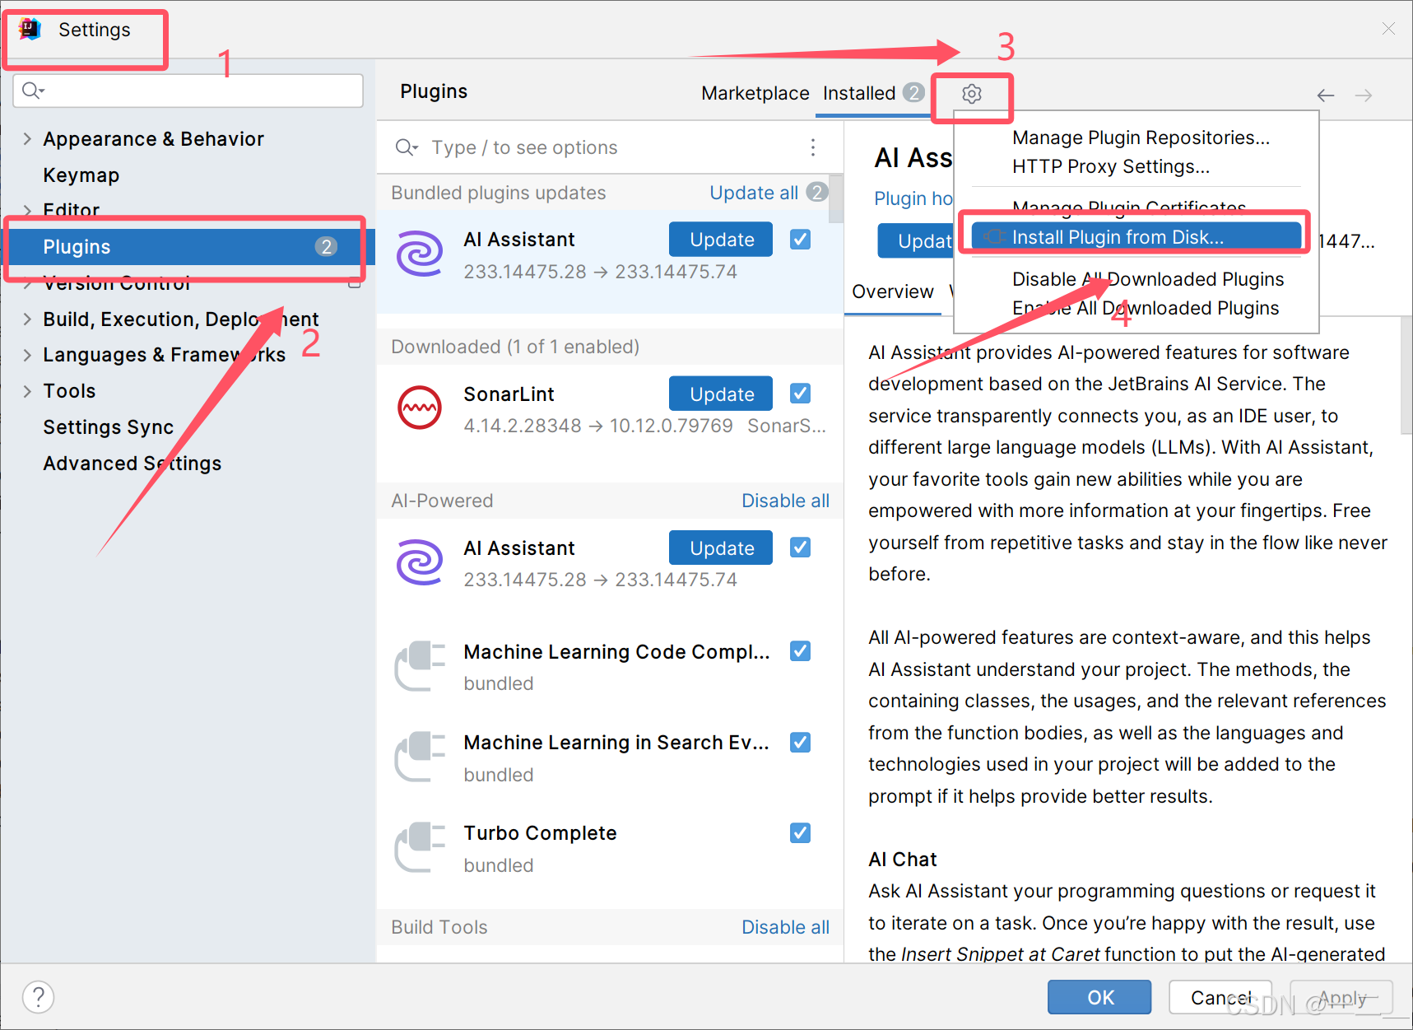Viewport: 1413px width, 1030px height.
Task: Update the bundled AI Assistant plugin
Action: click(721, 240)
